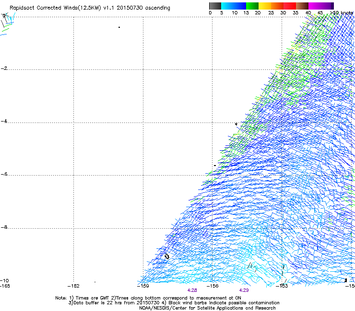Click the ">50 knots" legend label
355x311 pixels.
(342, 13)
